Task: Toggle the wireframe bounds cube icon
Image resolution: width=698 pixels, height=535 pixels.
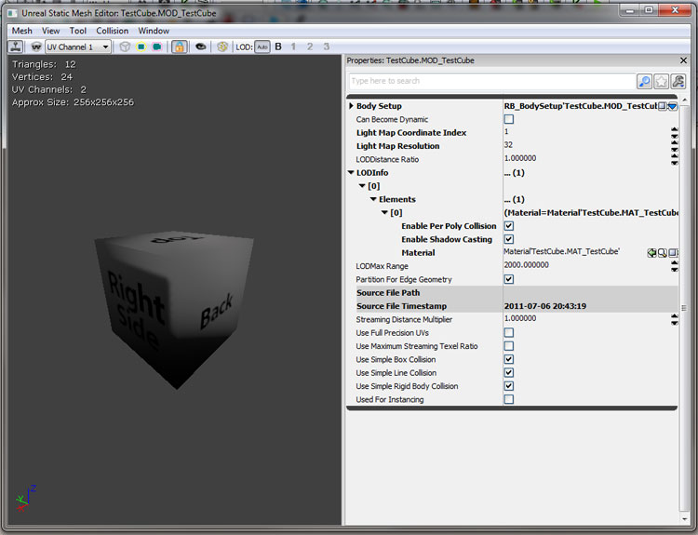Action: coord(125,47)
